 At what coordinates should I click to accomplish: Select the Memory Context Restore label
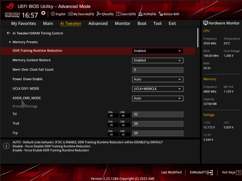click(31, 60)
